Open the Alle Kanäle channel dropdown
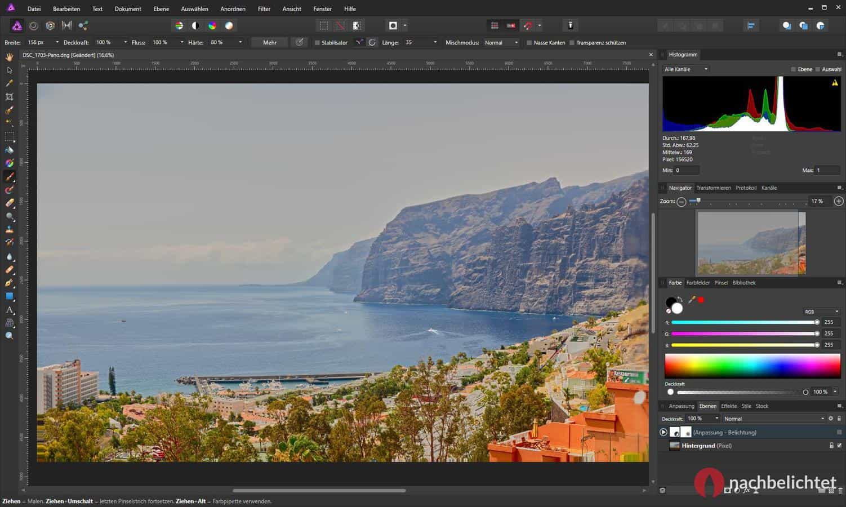The width and height of the screenshot is (846, 507). (x=686, y=69)
